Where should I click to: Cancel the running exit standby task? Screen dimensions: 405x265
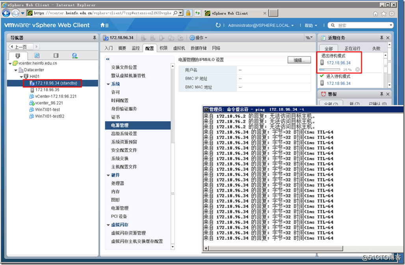point(357,70)
